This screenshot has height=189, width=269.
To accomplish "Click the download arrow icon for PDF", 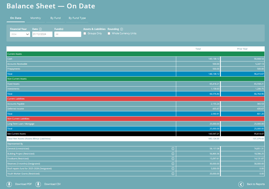I will point(9,184).
